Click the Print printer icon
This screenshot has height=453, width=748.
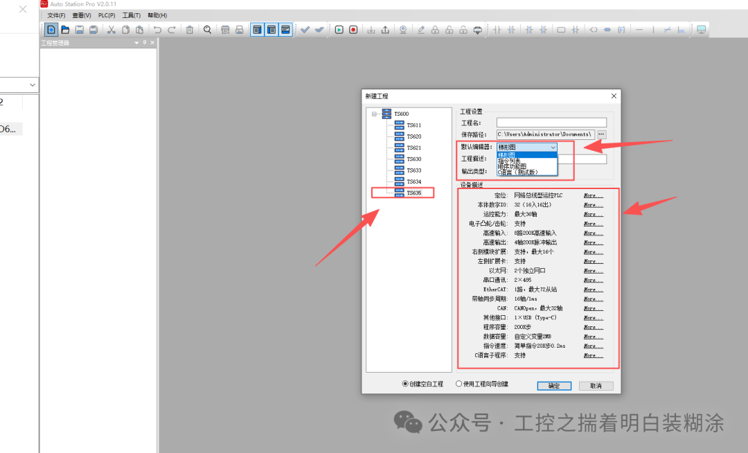(x=240, y=30)
